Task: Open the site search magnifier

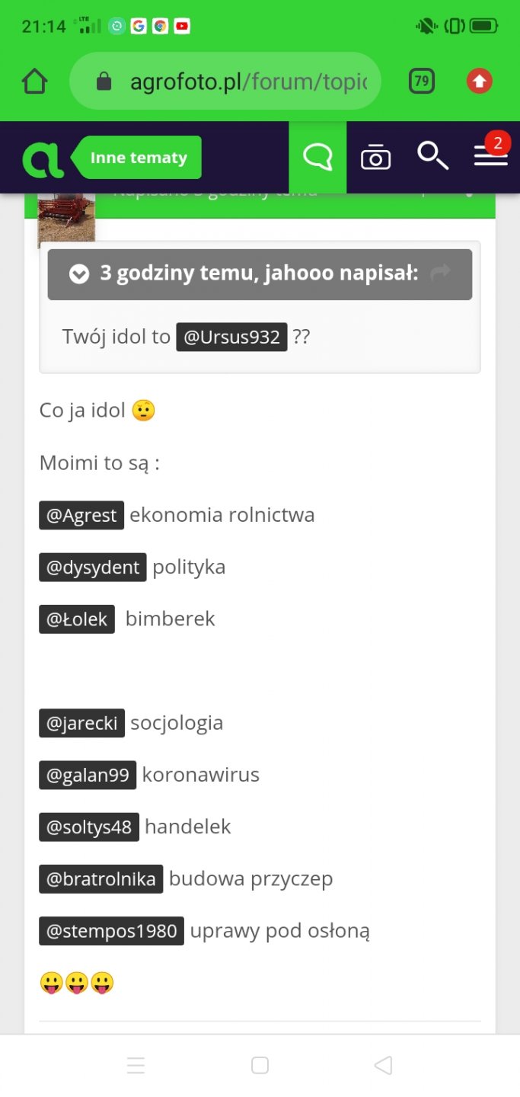Action: pyautogui.click(x=432, y=156)
